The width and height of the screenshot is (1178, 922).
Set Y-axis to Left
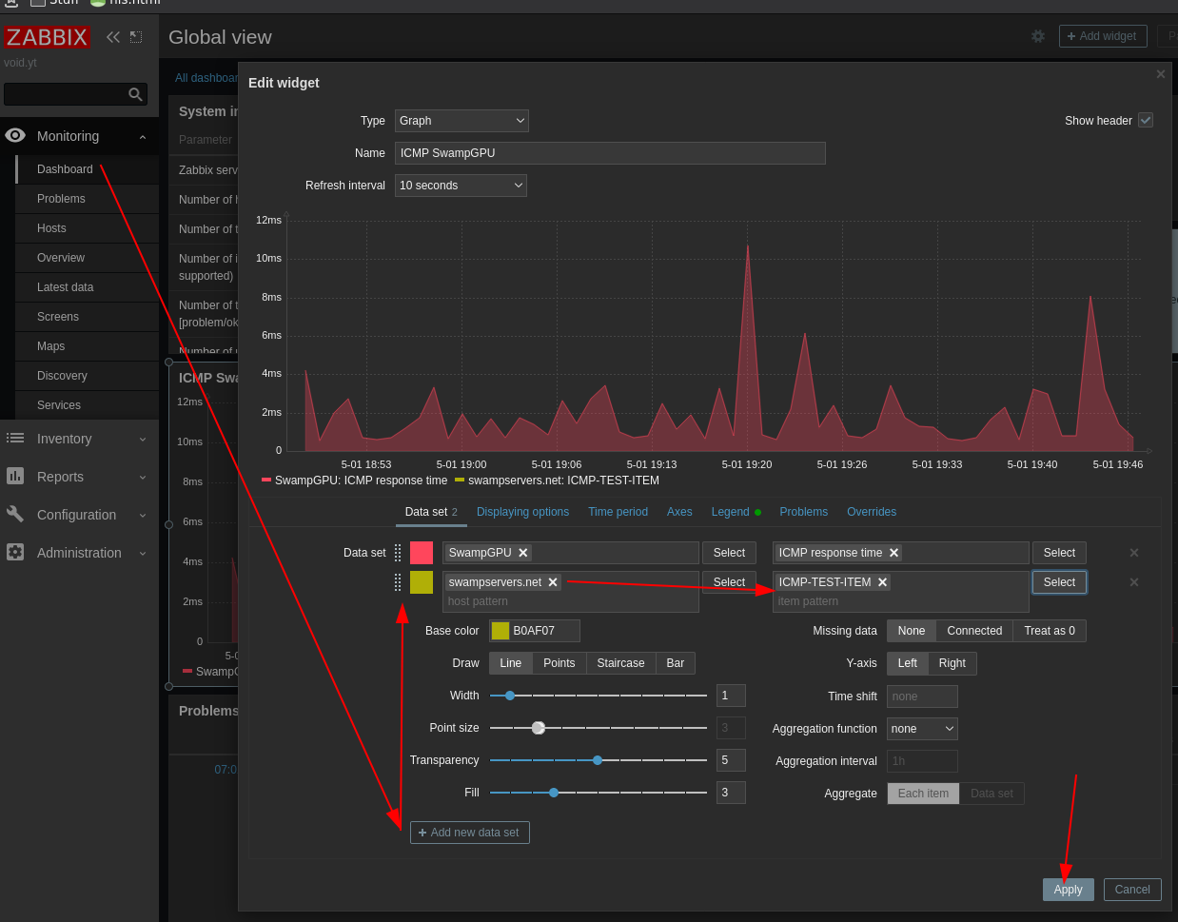click(908, 663)
